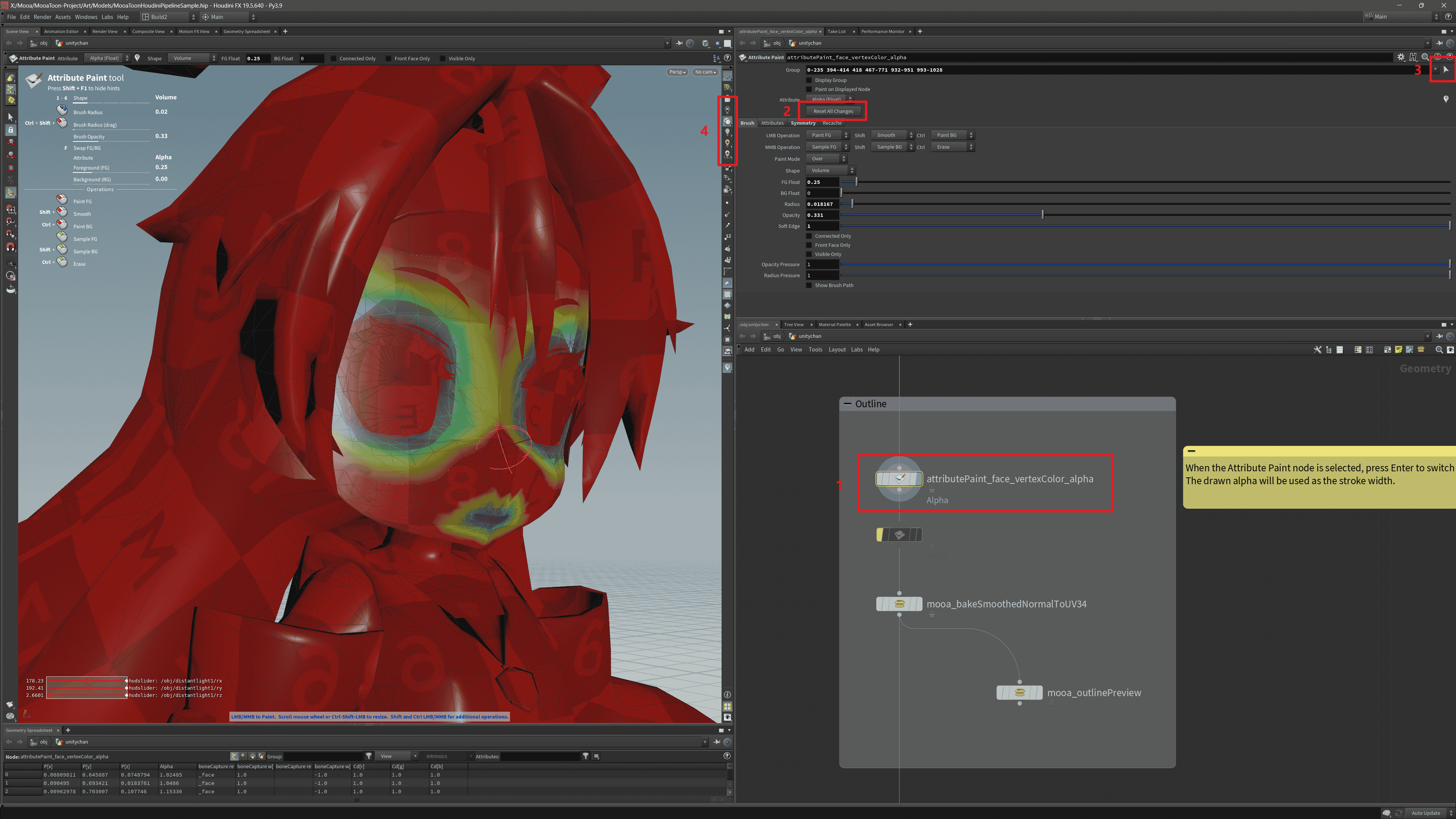Select the attributePaint_face_vertexColor_alpha node

click(899, 479)
